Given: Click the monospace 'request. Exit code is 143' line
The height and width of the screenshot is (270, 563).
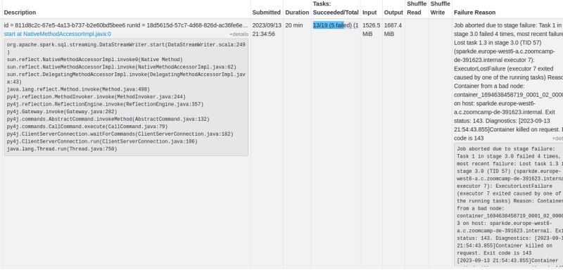Looking at the screenshot, I should pos(494,253).
